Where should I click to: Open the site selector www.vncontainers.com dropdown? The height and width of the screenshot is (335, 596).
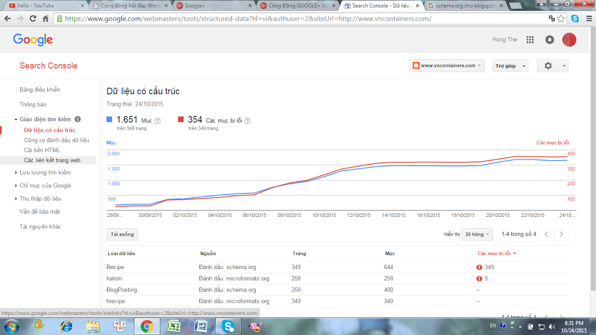point(446,66)
